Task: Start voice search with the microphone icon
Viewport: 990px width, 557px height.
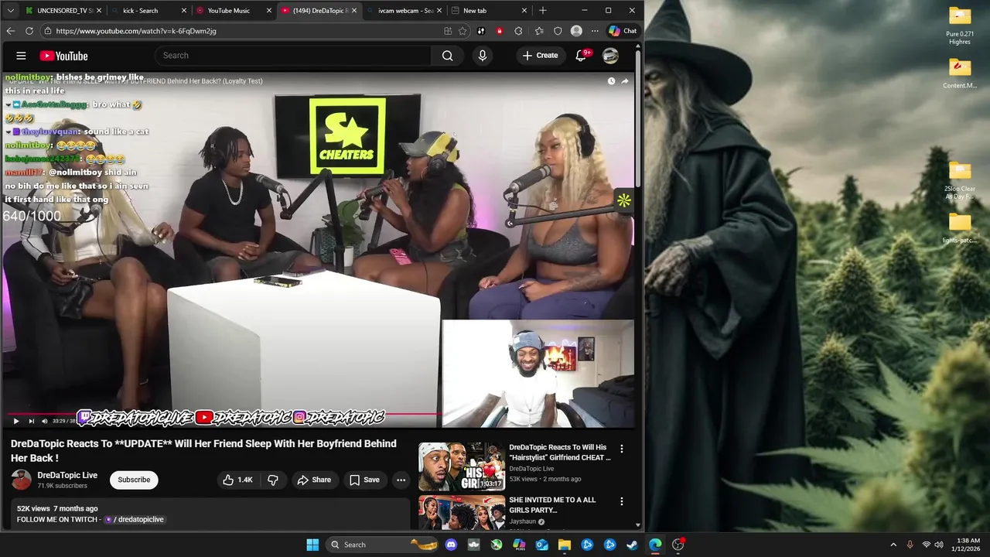Action: [x=483, y=56]
